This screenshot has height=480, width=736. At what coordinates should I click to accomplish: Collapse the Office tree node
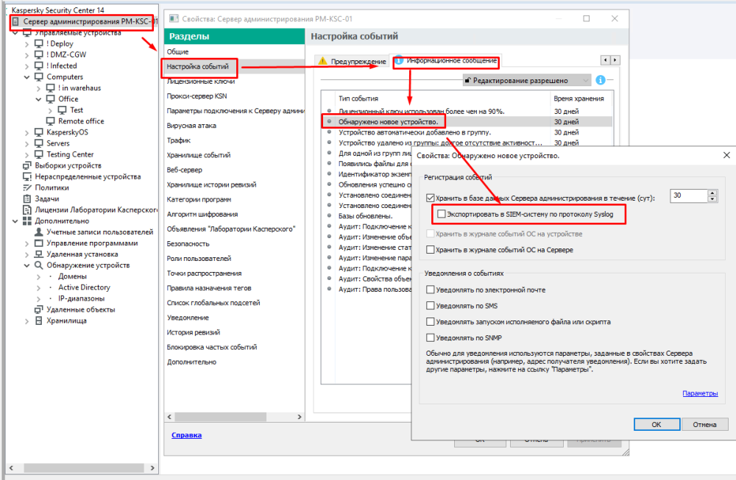[x=38, y=99]
